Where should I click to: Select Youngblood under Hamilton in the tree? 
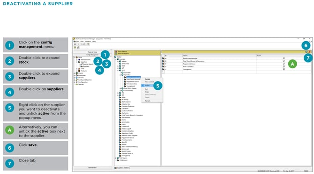131,86
